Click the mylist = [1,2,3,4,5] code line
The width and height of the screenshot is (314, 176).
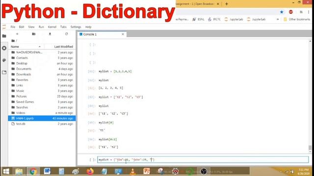coord(115,71)
